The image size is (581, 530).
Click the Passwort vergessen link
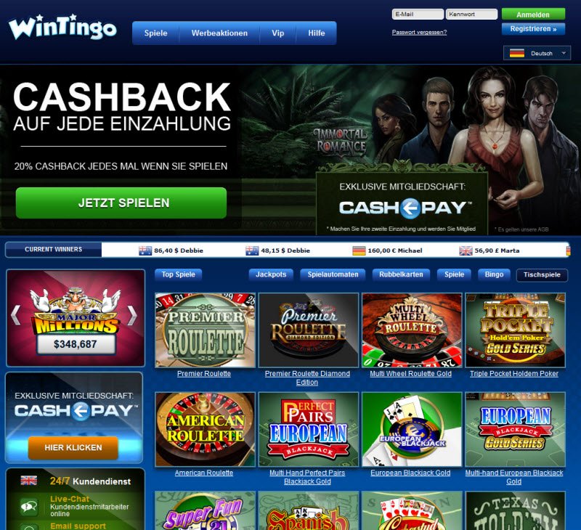[x=419, y=32]
